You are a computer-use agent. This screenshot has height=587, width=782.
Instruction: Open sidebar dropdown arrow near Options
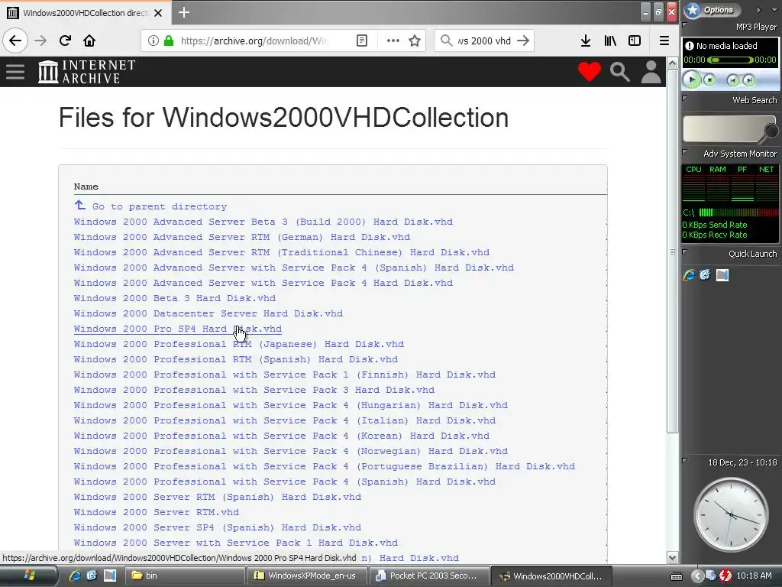774,9
